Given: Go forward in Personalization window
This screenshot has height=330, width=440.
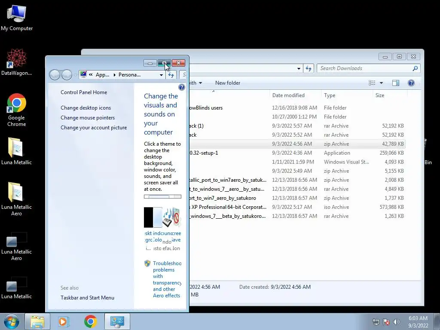Looking at the screenshot, I should pos(67,75).
